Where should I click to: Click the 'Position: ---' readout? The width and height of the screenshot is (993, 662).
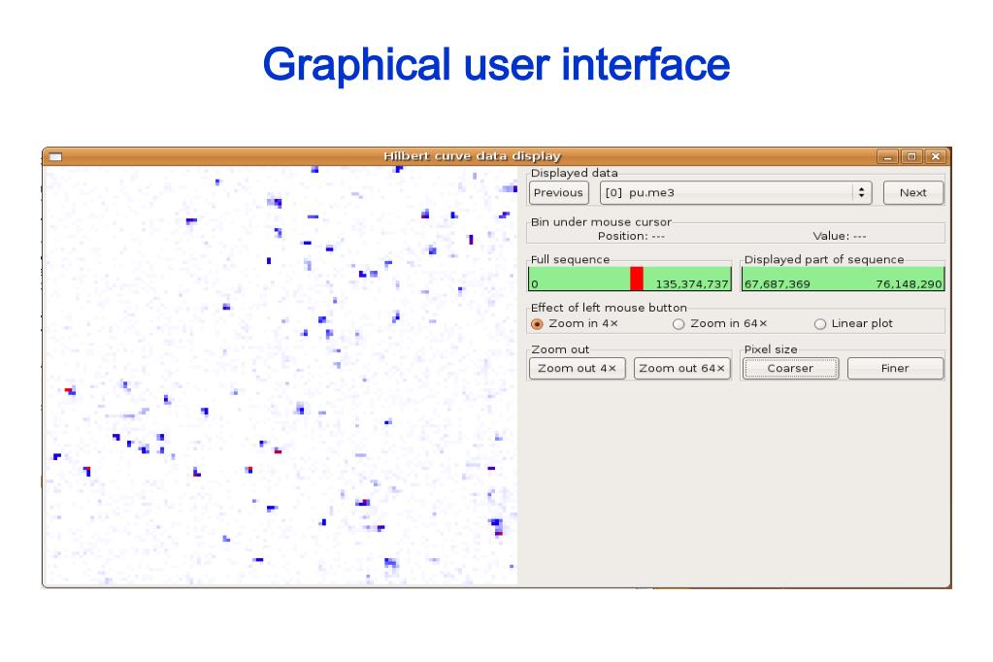[631, 236]
